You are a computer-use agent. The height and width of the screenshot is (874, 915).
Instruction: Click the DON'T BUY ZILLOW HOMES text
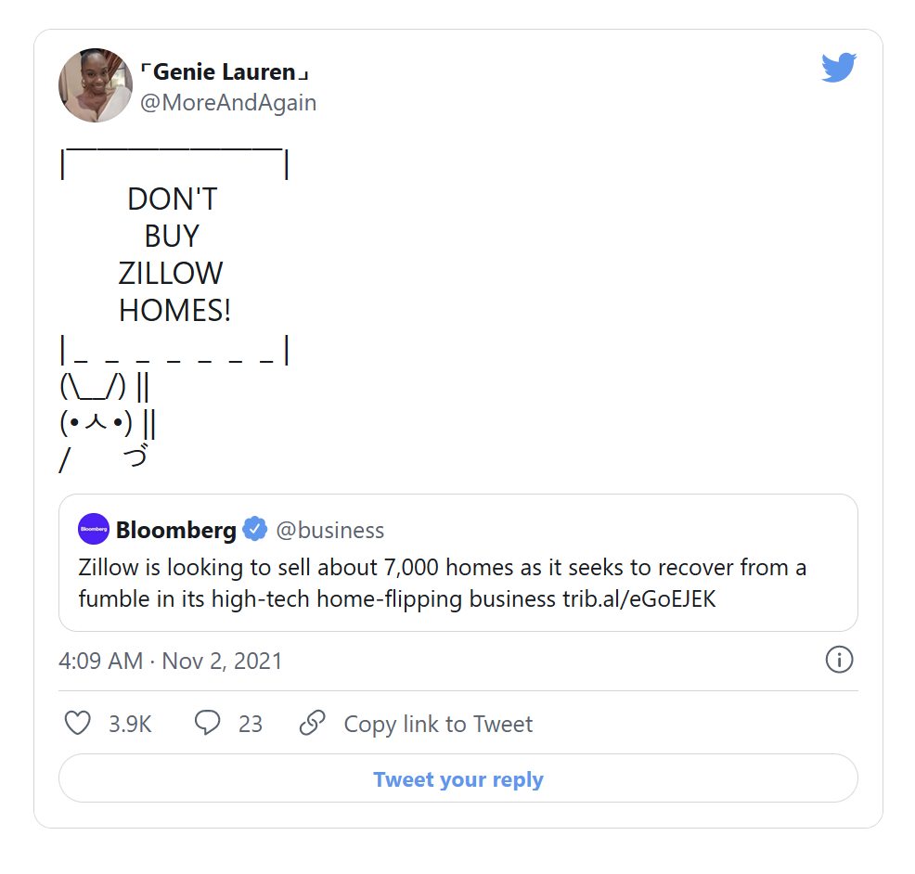coord(173,254)
